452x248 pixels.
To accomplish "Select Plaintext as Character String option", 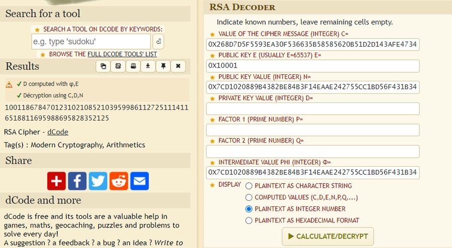I will pos(249,186).
